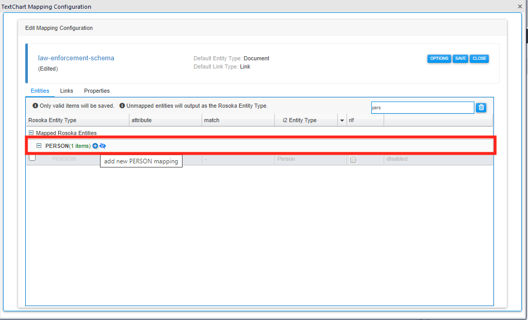528x320 pixels.
Task: Enable the rif checkbox in PERSON row
Action: coord(353,160)
